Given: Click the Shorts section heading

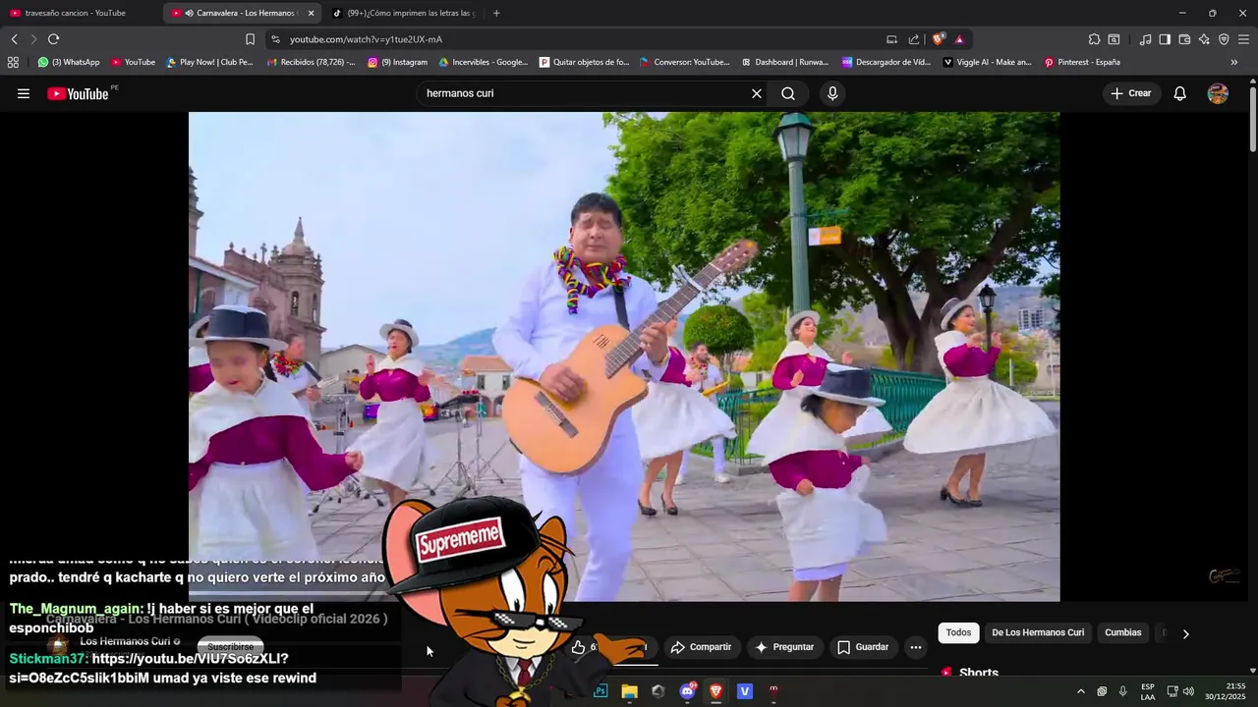Looking at the screenshot, I should click(x=979, y=673).
